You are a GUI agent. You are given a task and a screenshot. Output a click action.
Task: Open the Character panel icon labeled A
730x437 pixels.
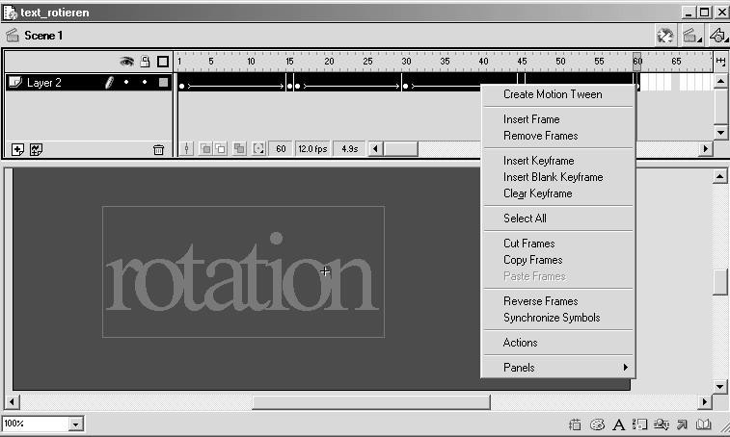(x=618, y=424)
